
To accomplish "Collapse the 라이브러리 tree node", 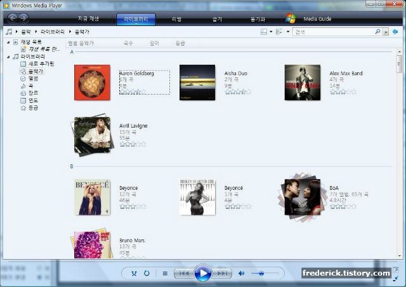I will pyautogui.click(x=8, y=57).
